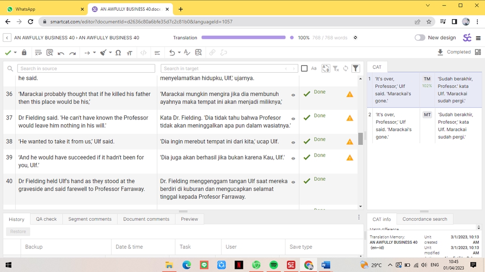
Task: Click the clear target text icon
Action: pos(38,52)
